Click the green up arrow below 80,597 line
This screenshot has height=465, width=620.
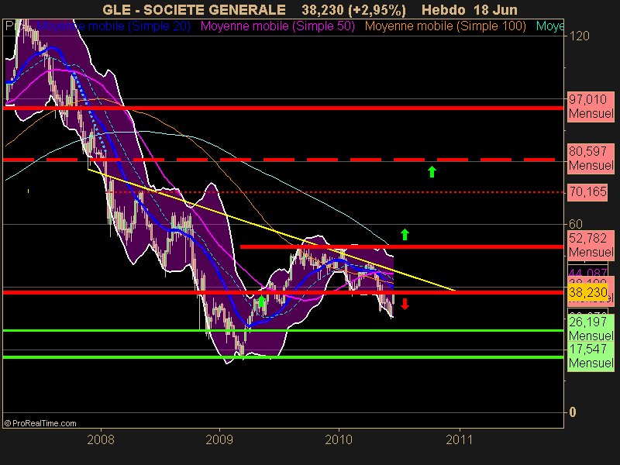[432, 171]
